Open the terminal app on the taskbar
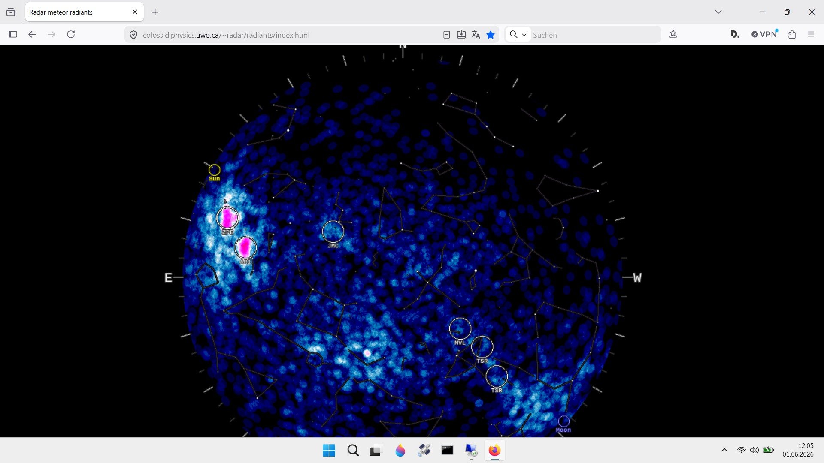This screenshot has width=824, height=463. tap(447, 451)
